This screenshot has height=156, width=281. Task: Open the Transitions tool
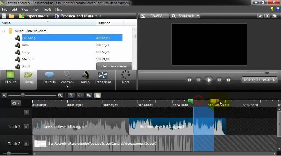103,77
